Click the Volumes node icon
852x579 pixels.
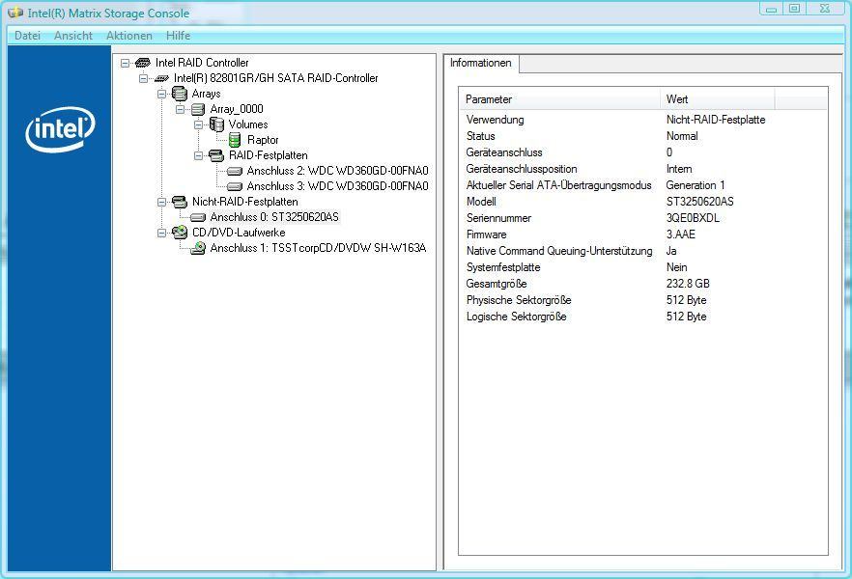click(216, 124)
